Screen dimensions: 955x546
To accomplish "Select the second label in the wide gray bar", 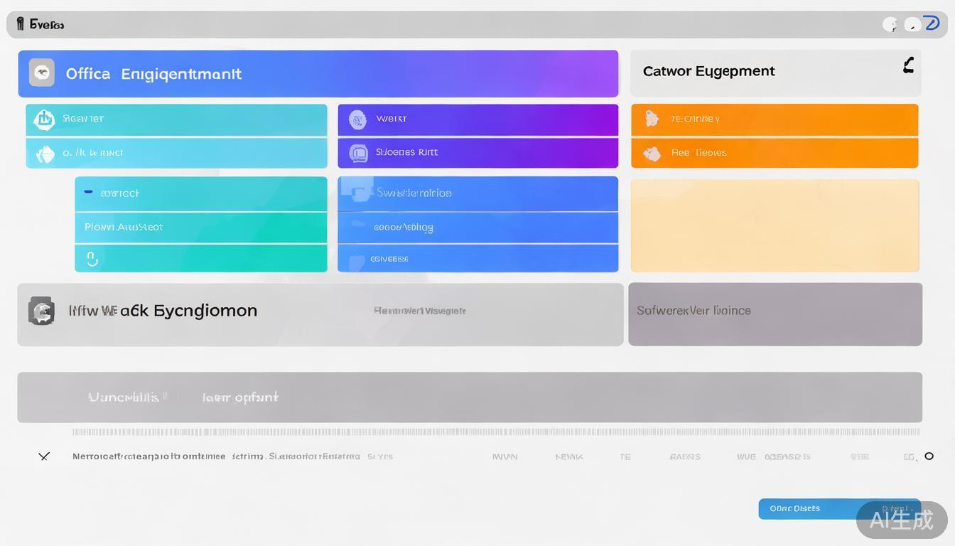I will (240, 397).
